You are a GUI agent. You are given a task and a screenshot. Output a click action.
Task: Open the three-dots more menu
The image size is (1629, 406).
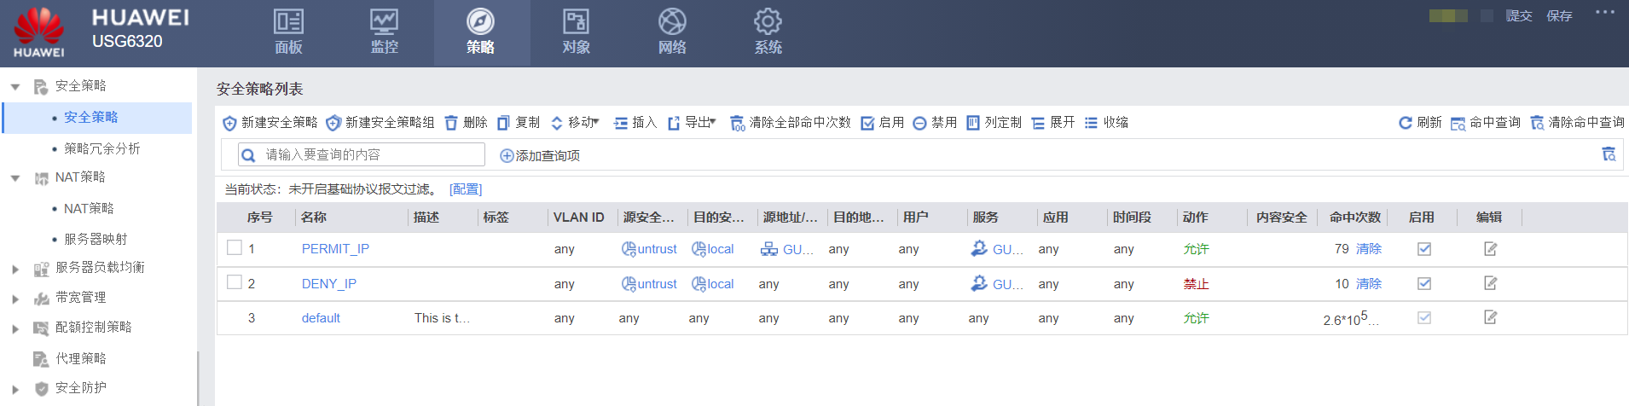point(1605,13)
